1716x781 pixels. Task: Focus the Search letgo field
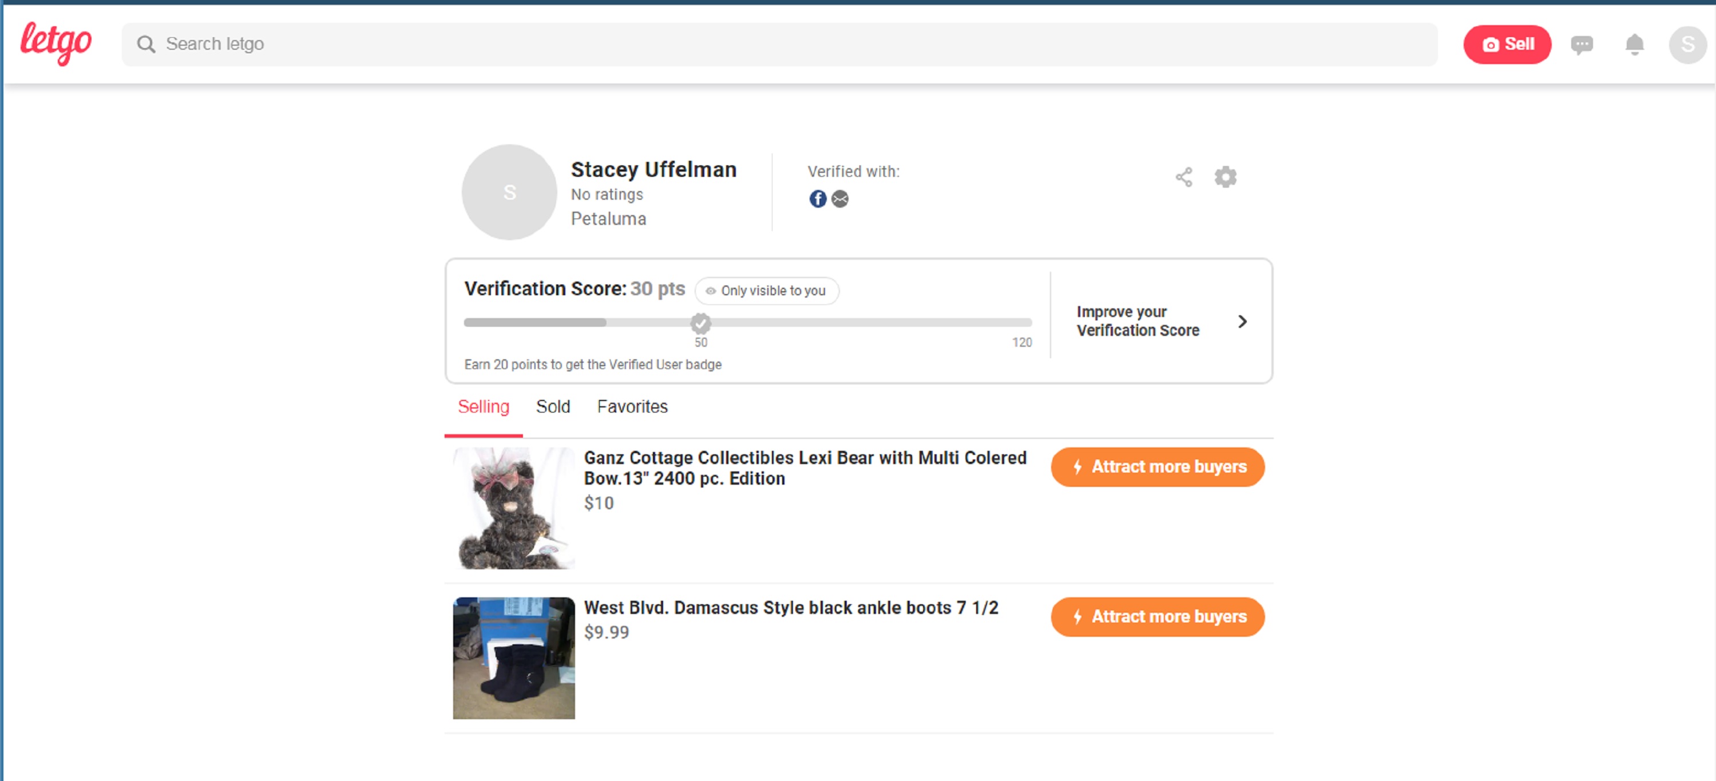779,44
